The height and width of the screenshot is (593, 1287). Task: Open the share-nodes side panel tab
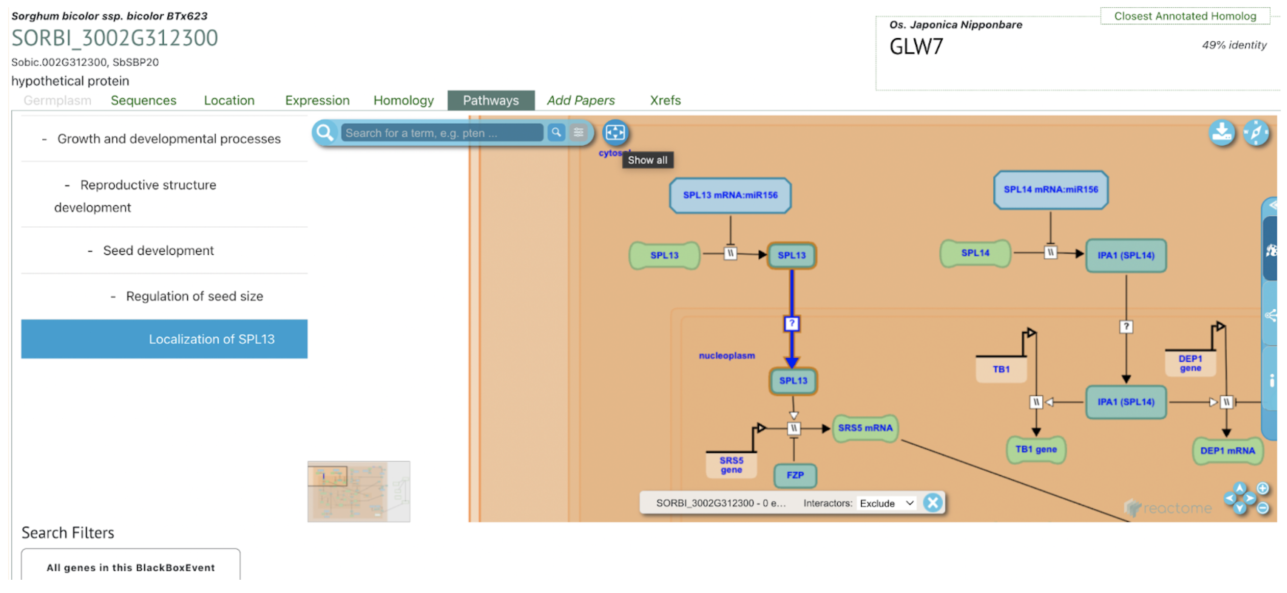(1271, 316)
